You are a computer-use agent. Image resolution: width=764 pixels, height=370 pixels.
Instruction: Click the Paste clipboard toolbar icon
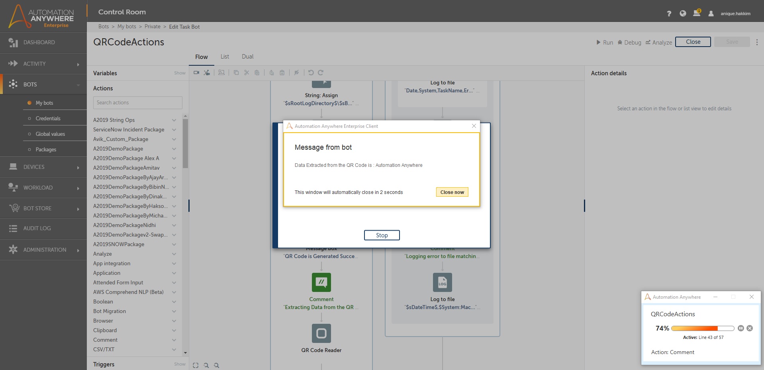coord(257,72)
